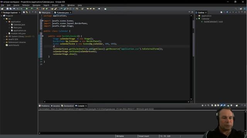Collapse the src folder node
Screen dimensions: 247x138
click(4, 19)
